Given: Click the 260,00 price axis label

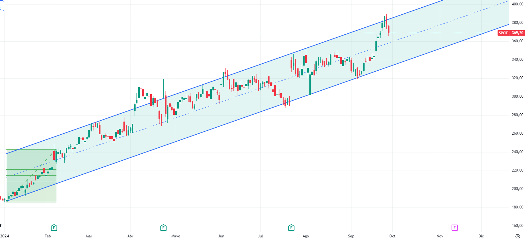Looking at the screenshot, I should [x=517, y=133].
